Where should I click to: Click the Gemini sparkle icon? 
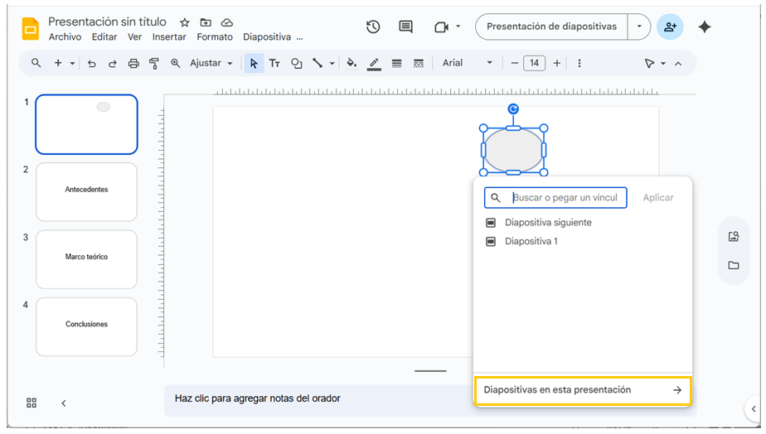(705, 27)
